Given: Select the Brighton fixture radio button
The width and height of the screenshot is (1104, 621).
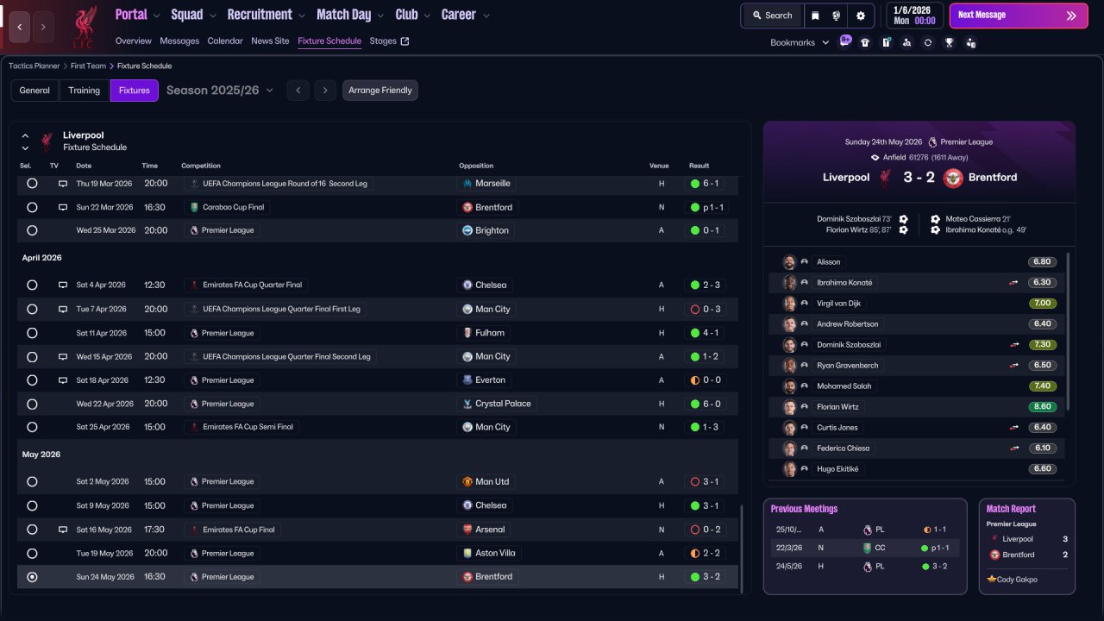Looking at the screenshot, I should pyautogui.click(x=32, y=231).
